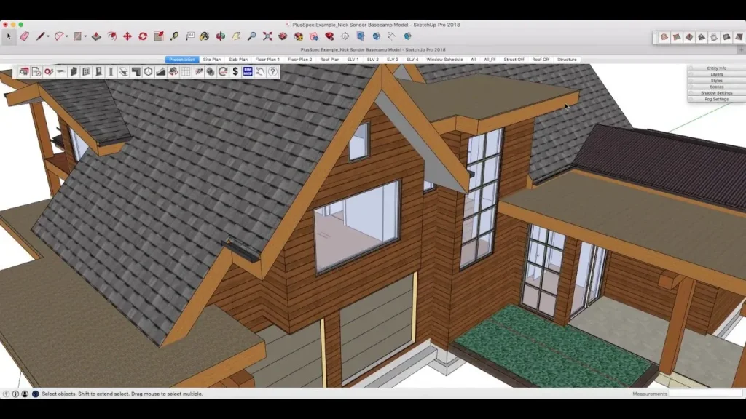
Task: Open the Floor Plan 2 scene tab
Action: 299,60
